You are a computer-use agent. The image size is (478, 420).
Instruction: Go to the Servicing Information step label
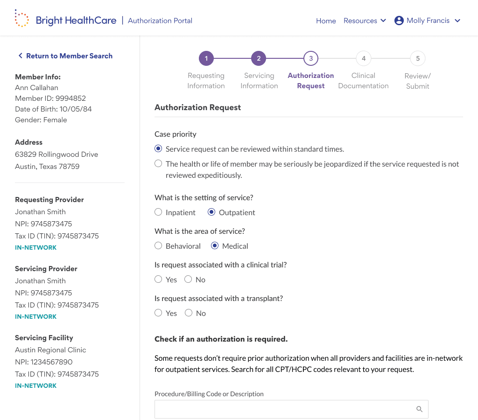[x=259, y=80]
